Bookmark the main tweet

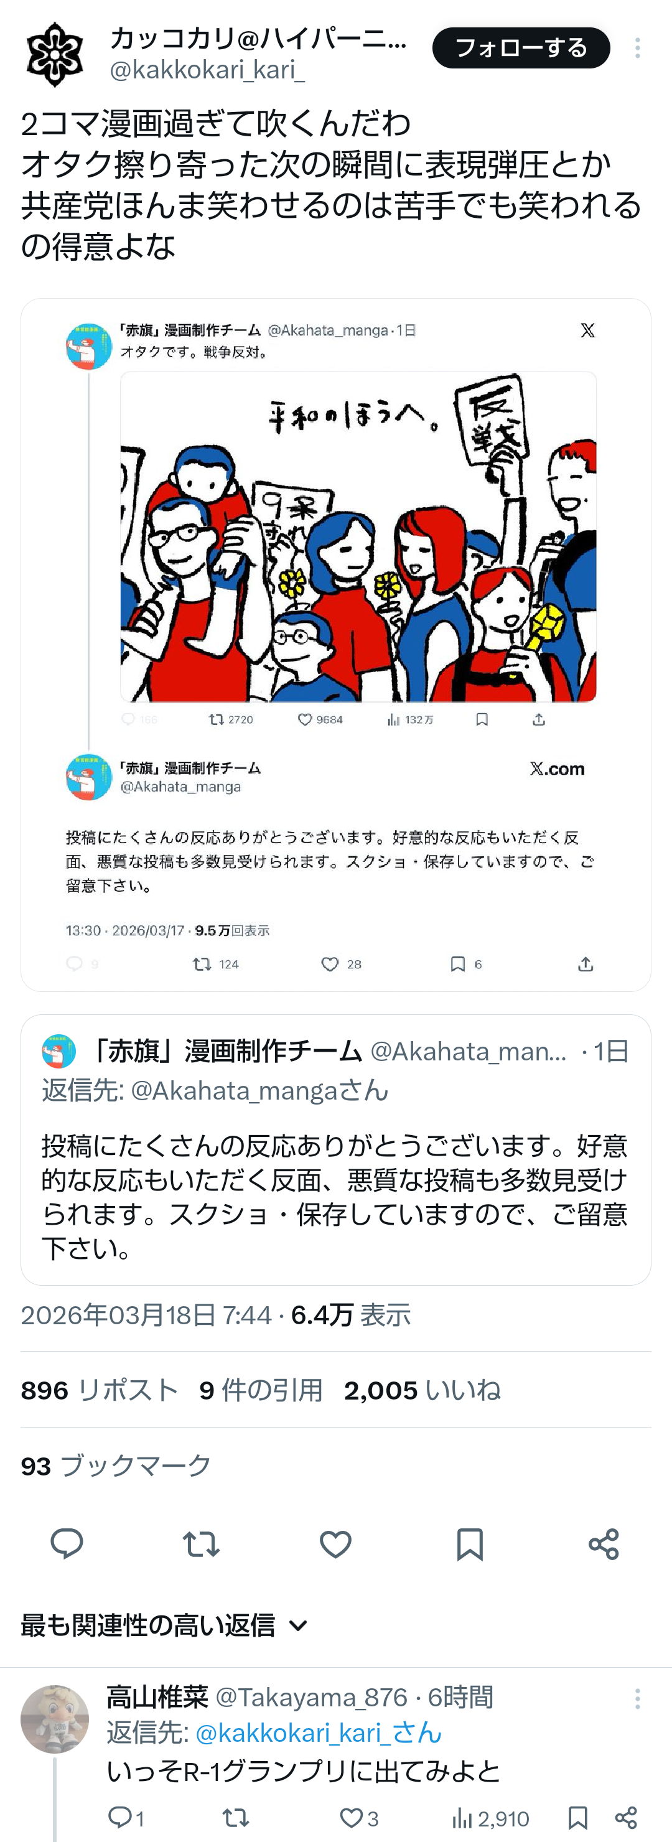point(470,1544)
